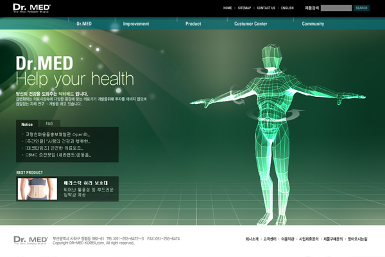
Task: Select the Notice tab
Action: (x=27, y=124)
